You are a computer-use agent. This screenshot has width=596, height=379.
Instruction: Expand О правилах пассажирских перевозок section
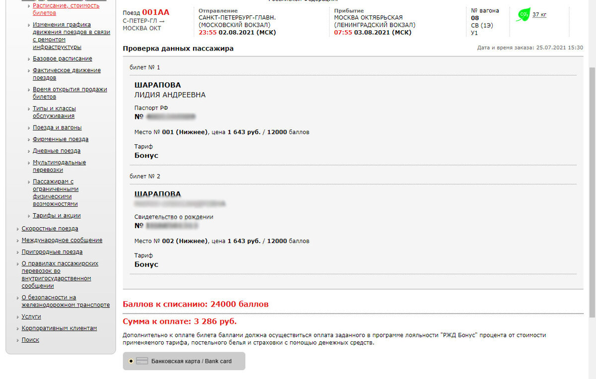click(x=60, y=274)
